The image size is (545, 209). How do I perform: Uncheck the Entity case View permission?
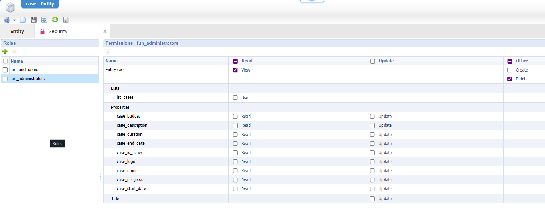(235, 70)
